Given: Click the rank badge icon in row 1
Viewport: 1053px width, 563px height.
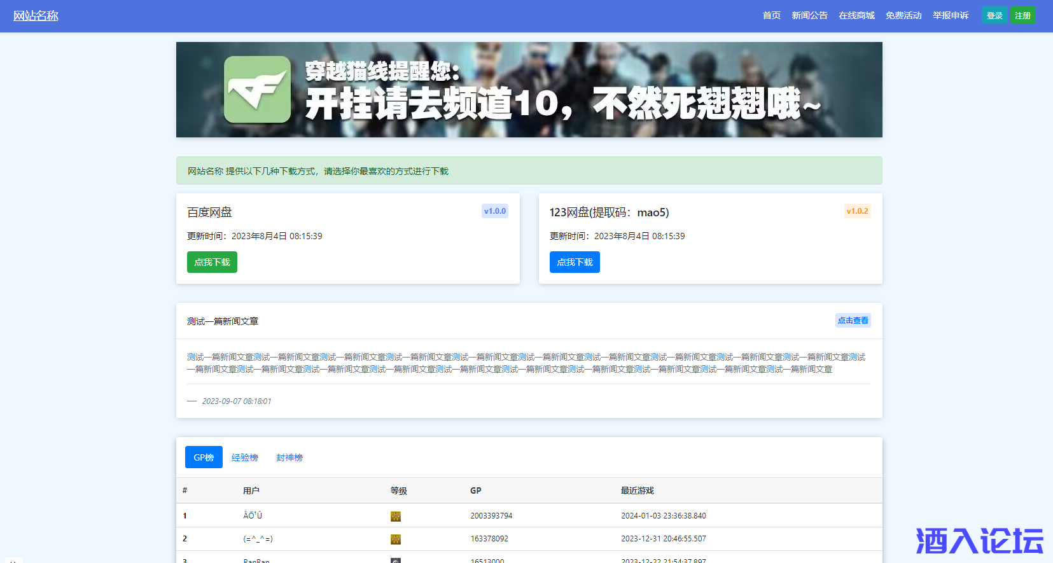Looking at the screenshot, I should coord(395,516).
